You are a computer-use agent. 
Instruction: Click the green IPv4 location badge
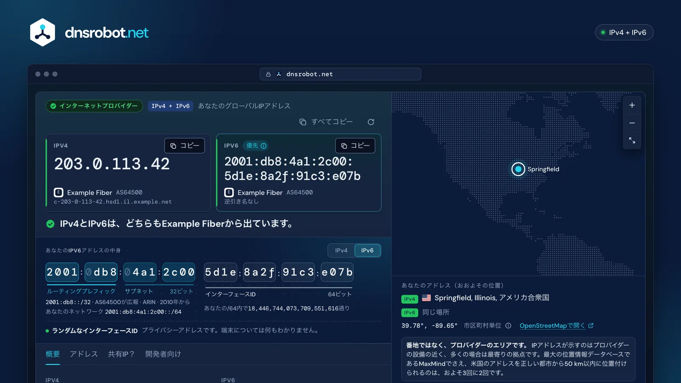point(409,299)
